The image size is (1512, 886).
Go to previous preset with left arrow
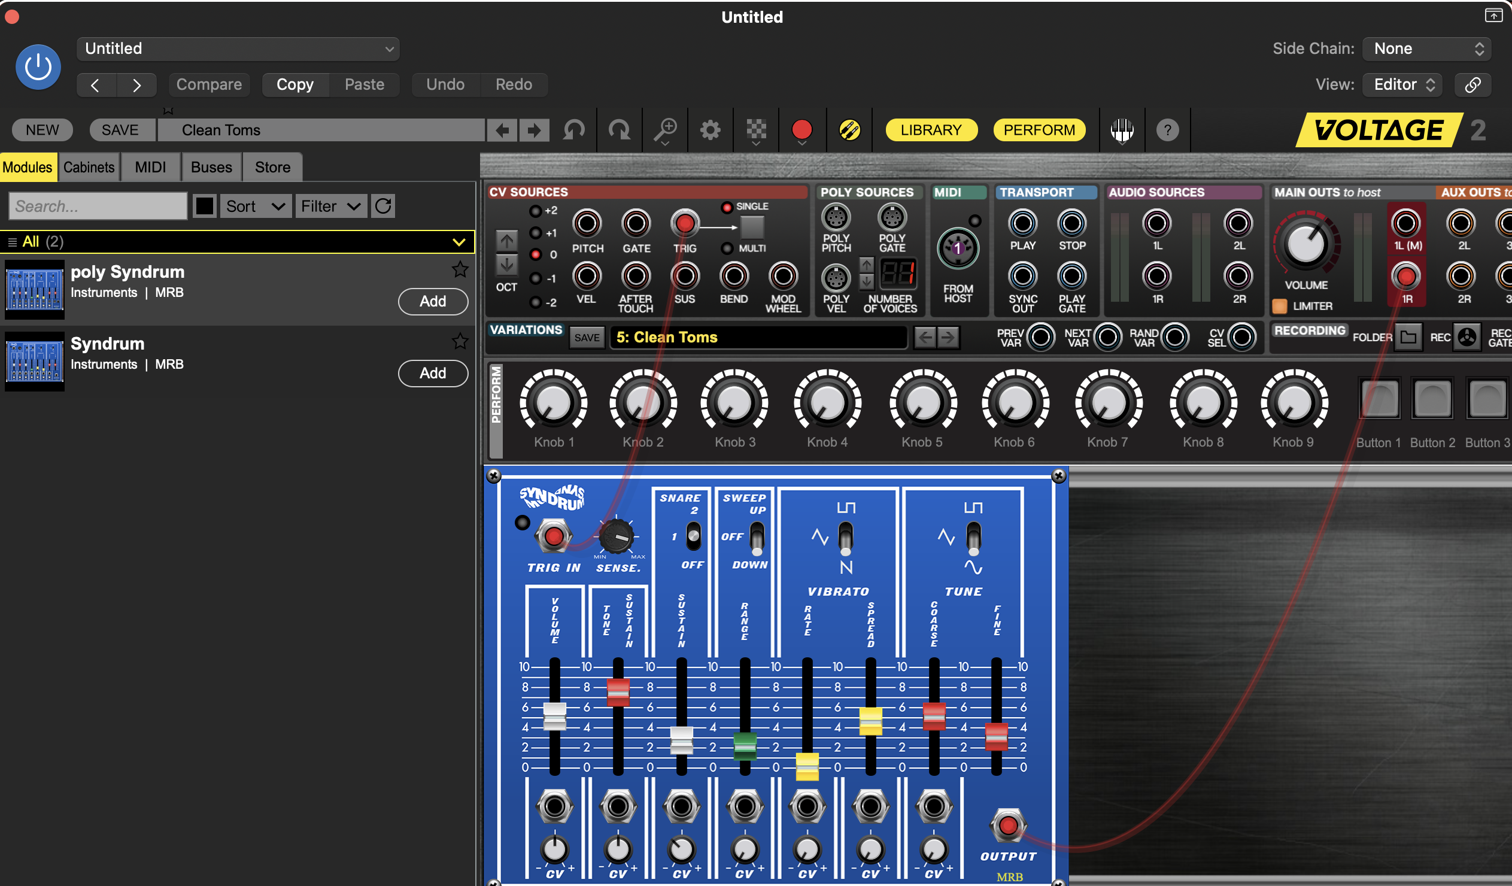click(x=502, y=130)
